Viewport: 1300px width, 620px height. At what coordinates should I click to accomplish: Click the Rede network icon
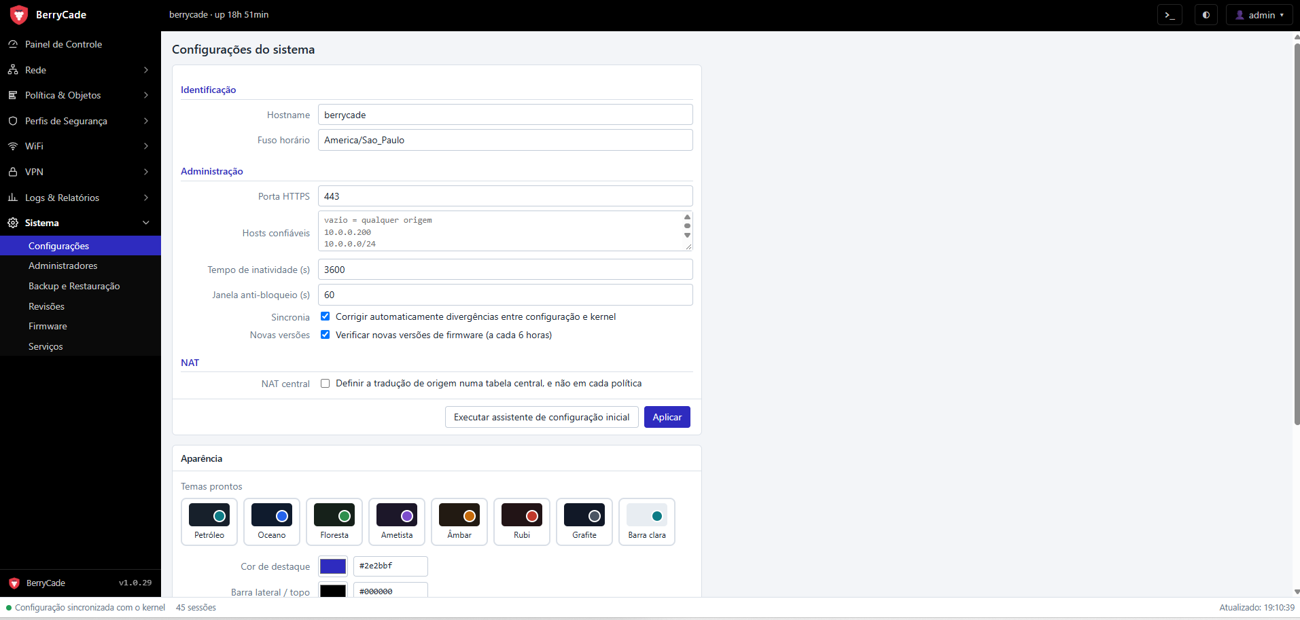[13, 70]
